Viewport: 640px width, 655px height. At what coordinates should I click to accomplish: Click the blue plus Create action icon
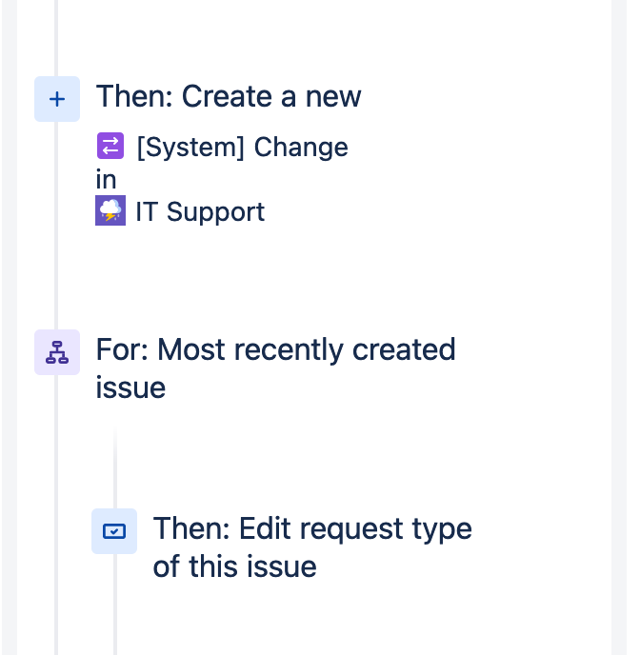coord(57,99)
